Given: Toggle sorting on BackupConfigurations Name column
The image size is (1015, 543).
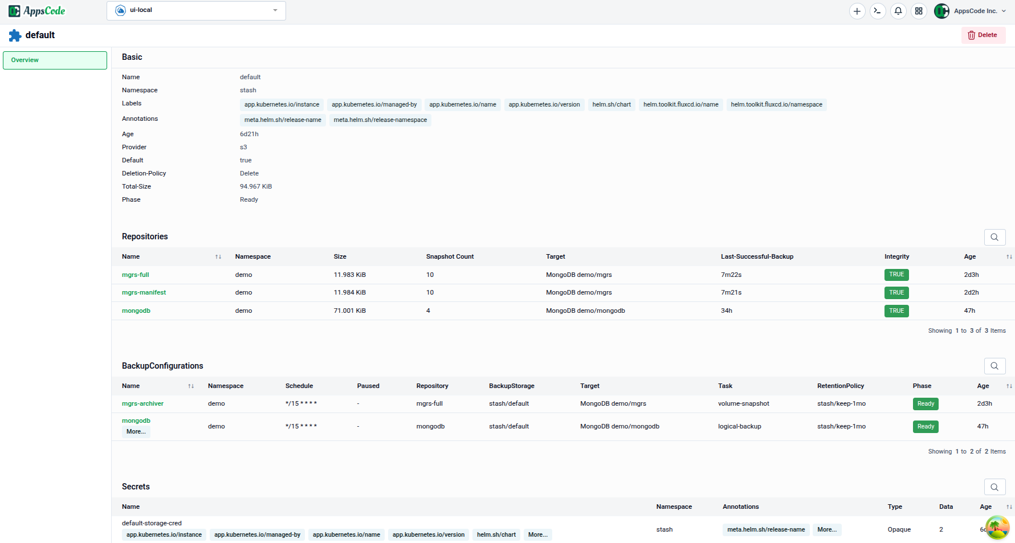Looking at the screenshot, I should click(x=190, y=386).
